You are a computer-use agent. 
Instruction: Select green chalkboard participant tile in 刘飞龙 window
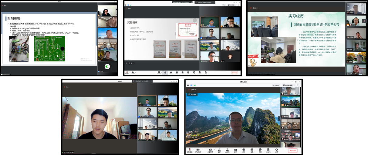click(147, 101)
